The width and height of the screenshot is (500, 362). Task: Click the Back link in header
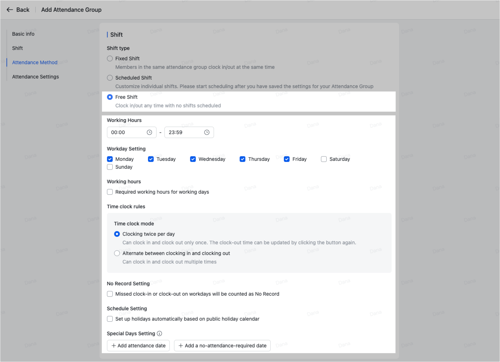[22, 10]
